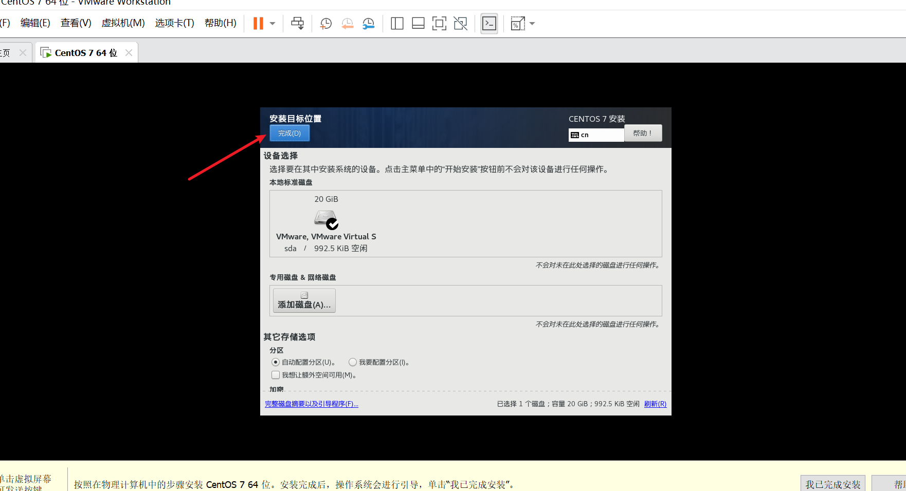
Task: Toggle the library sidebar panel icon
Action: [x=397, y=23]
